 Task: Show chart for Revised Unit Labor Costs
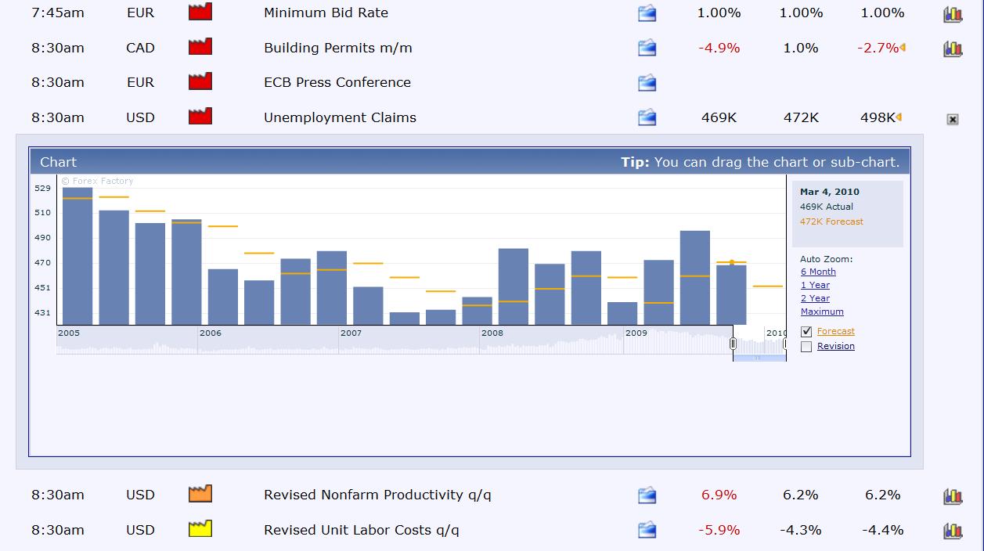[952, 531]
